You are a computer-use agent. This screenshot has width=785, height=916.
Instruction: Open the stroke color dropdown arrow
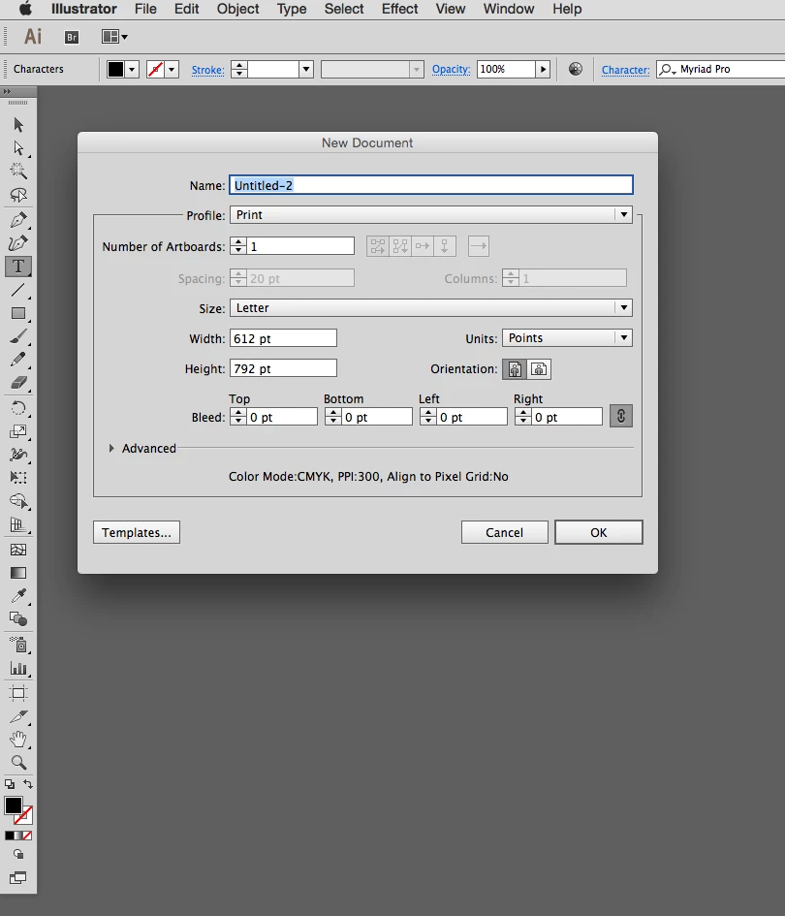click(x=172, y=70)
